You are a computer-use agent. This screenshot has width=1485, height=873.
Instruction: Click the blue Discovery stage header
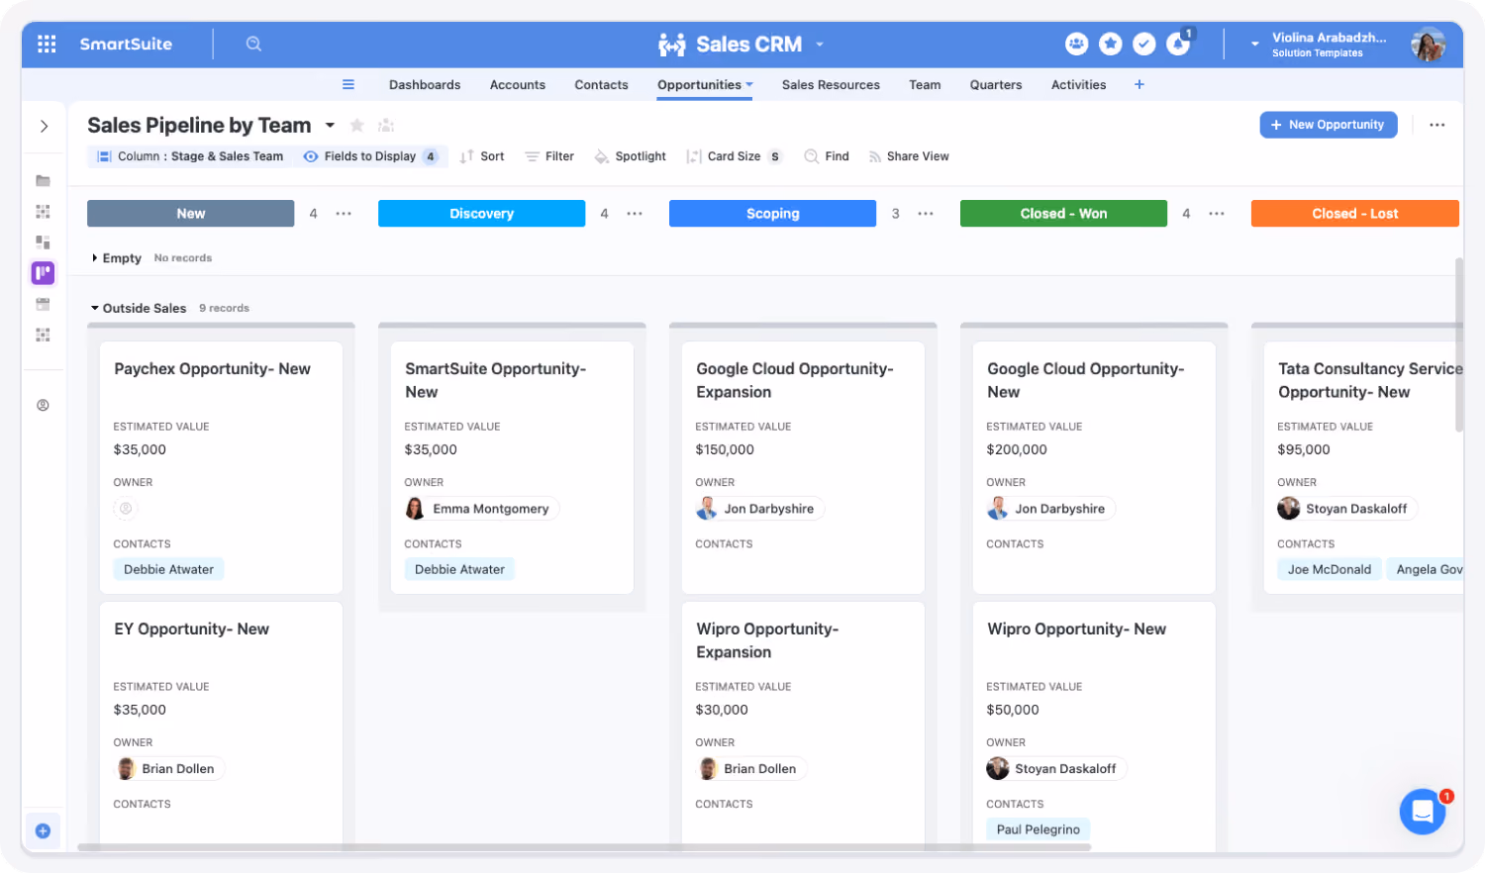click(481, 214)
